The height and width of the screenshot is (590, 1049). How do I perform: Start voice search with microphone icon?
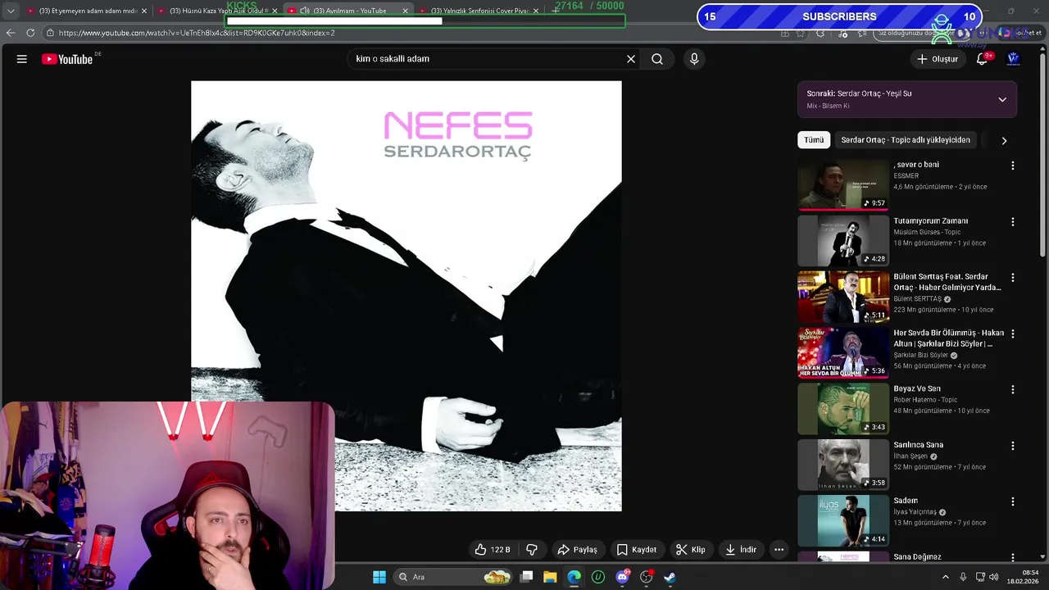click(x=694, y=59)
